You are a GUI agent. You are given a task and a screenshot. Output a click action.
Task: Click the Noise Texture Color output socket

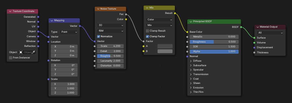tap(126, 19)
